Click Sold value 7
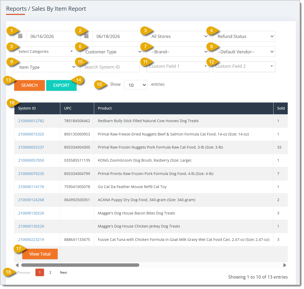304x289 pixels. pyautogui.click(x=278, y=174)
